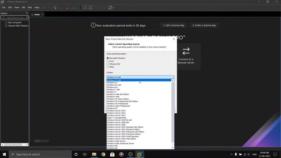This screenshot has height=158, width=281.
Task: Open the power options dropdown arrow
Action: [48, 7]
